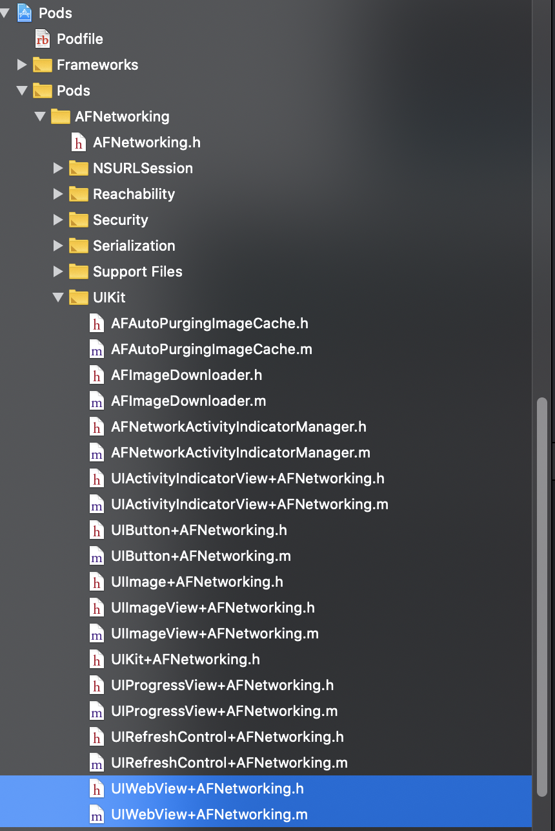Click the AFImageDownloader.h header icon

(97, 375)
